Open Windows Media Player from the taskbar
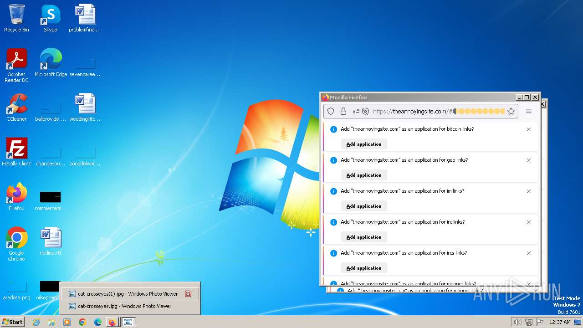The image size is (583, 328). pyautogui.click(x=67, y=322)
